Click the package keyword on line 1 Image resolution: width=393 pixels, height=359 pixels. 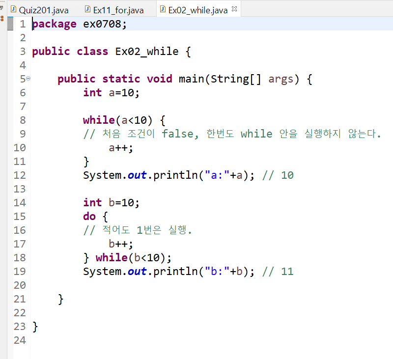54,24
